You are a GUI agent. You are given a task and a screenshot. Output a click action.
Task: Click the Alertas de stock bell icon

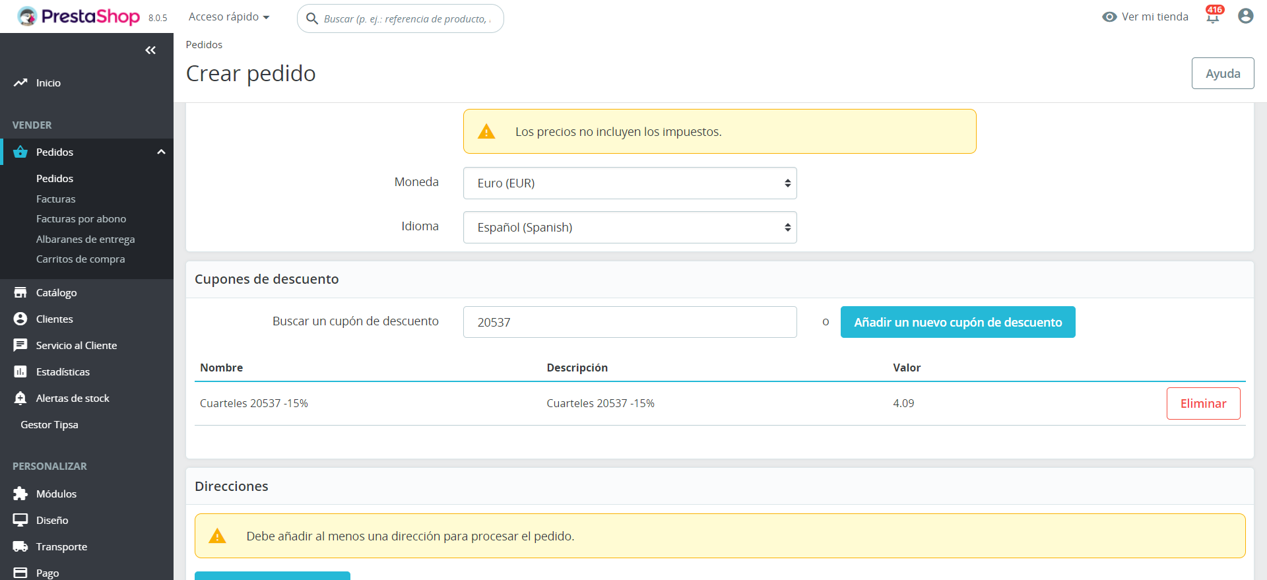click(20, 398)
